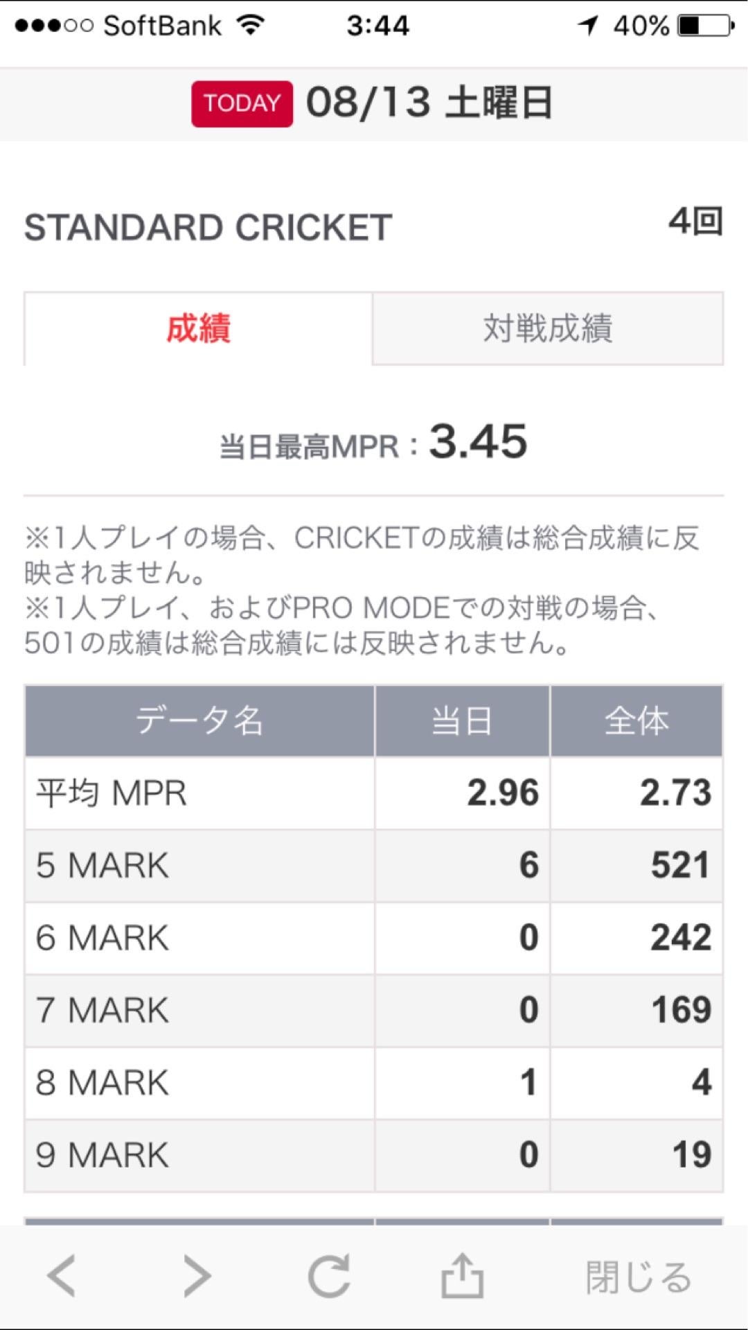Tap the browser forward arrow
The width and height of the screenshot is (748, 1330).
[197, 1275]
